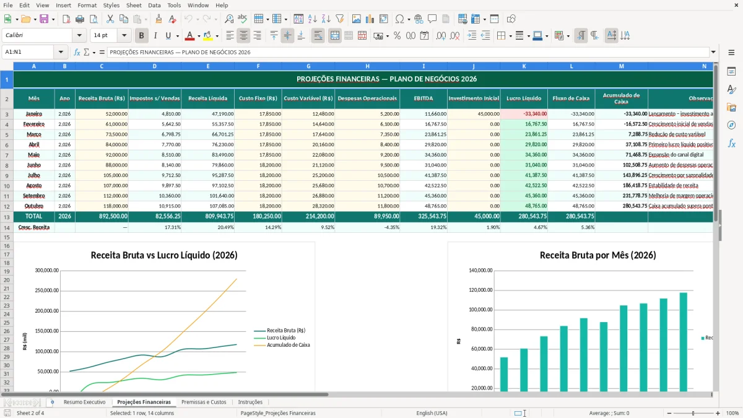Click the font color red swatch
Viewport: 743px width, 418px height.
pos(190,36)
